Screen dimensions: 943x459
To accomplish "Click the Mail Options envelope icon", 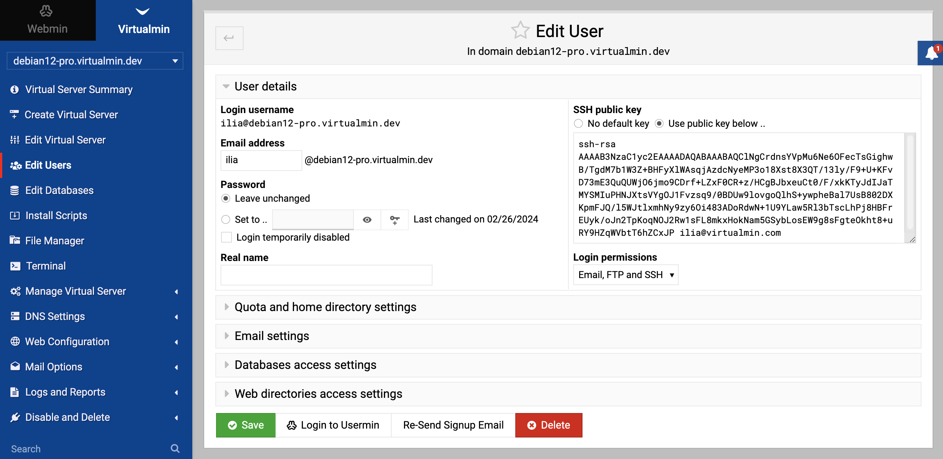I will tap(15, 366).
